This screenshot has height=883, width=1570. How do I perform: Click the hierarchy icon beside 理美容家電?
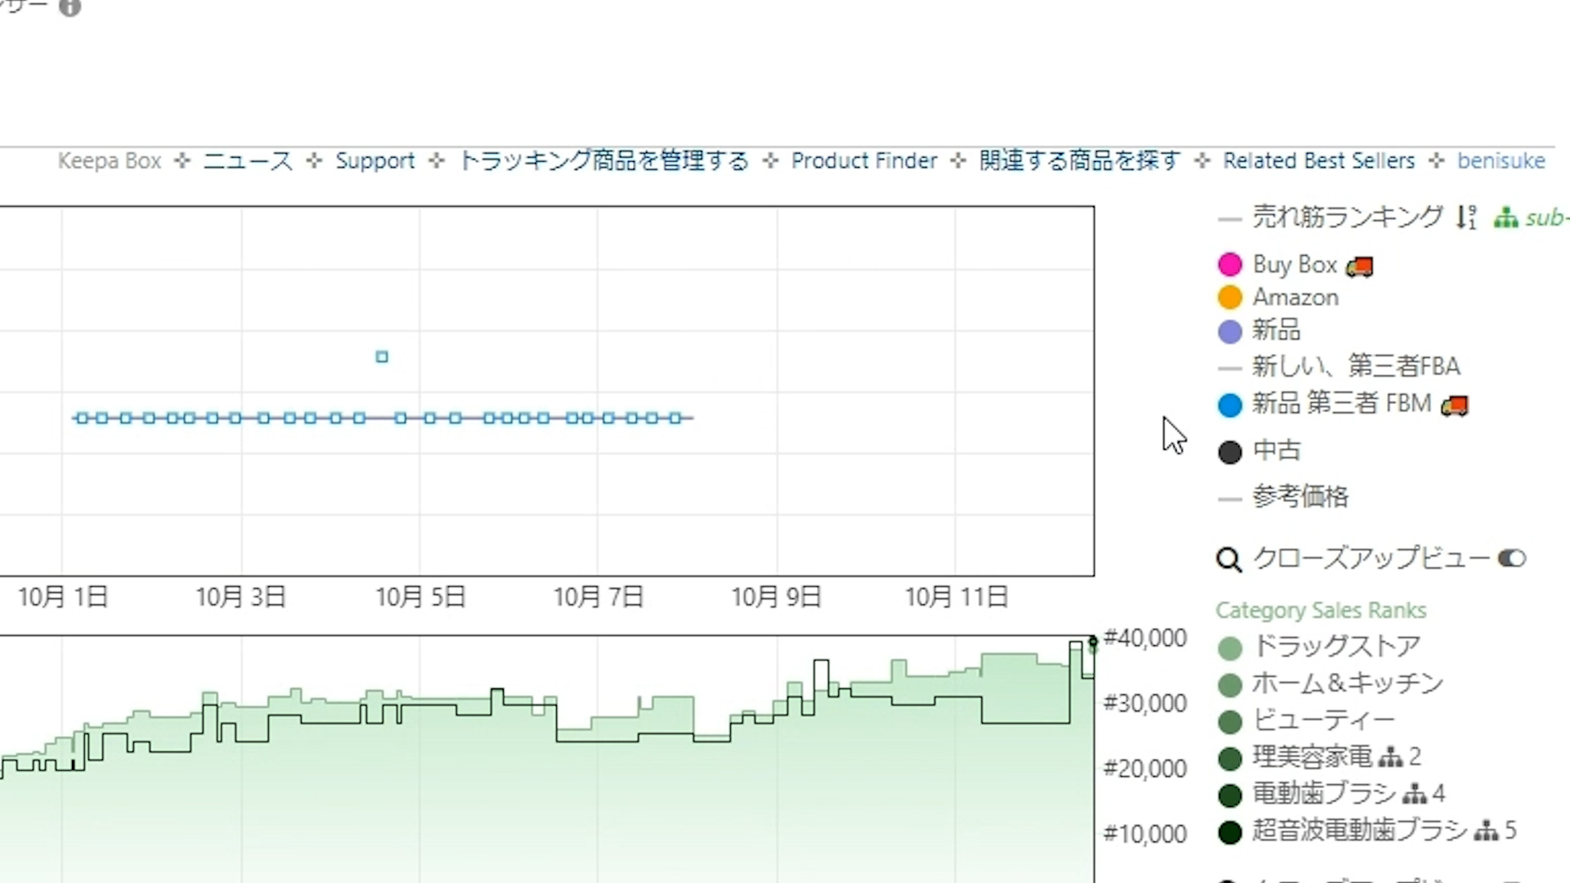click(1390, 757)
